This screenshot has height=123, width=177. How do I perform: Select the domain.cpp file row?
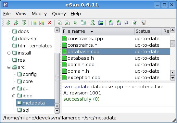pos(116,65)
